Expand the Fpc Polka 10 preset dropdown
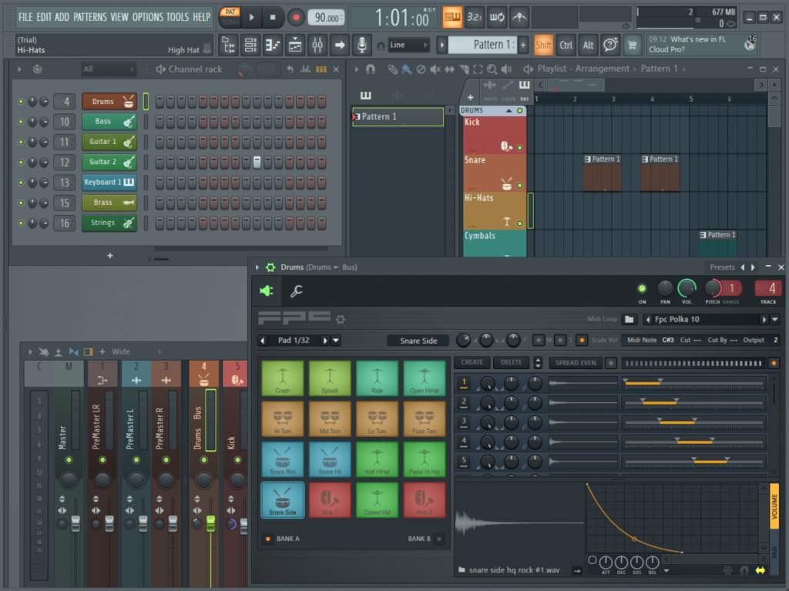789x591 pixels. coord(774,320)
